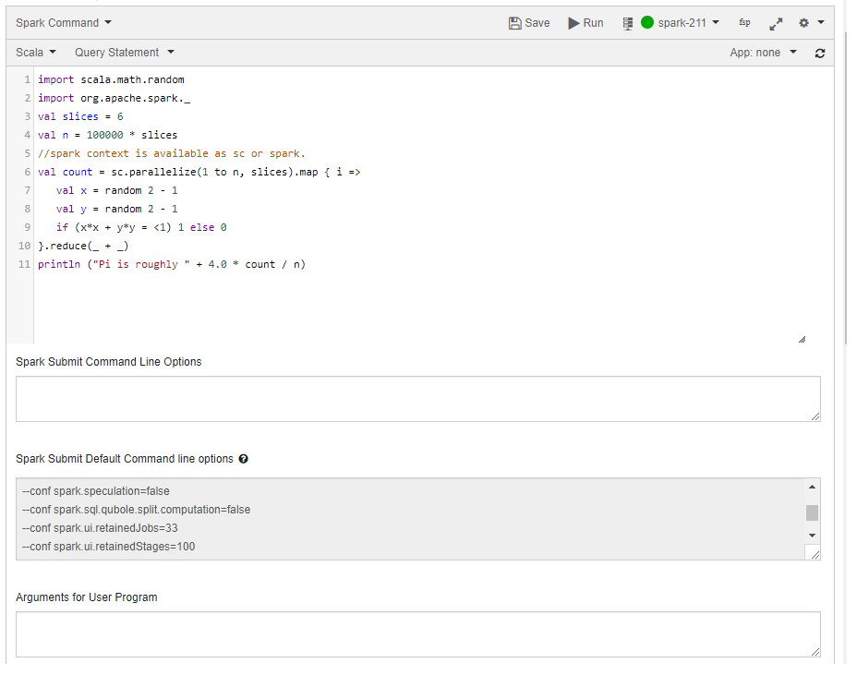Expand the settings gear dropdown caret
The width and height of the screenshot is (857, 675).
pos(821,22)
